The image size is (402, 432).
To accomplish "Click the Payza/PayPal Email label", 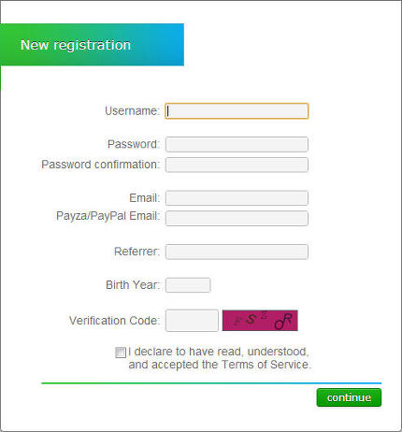I will pos(108,216).
